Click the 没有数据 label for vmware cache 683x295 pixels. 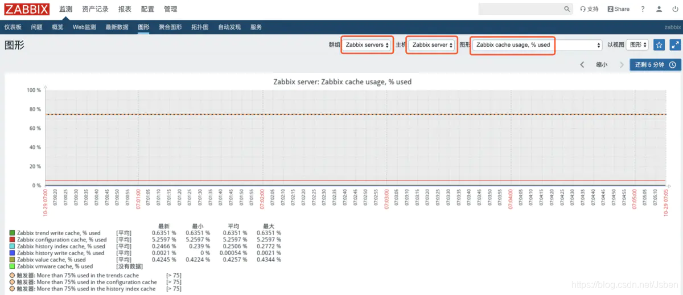point(129,266)
